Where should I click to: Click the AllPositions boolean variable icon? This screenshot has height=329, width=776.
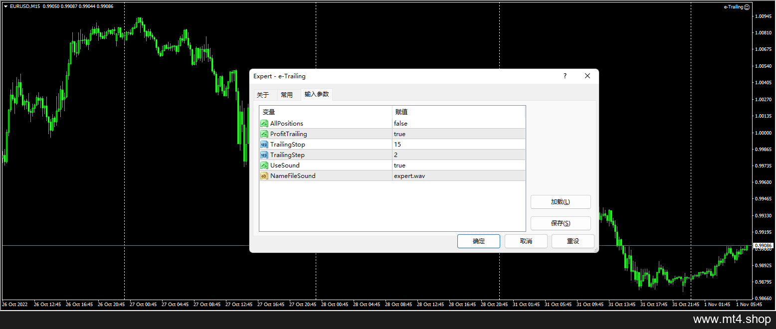[264, 124]
